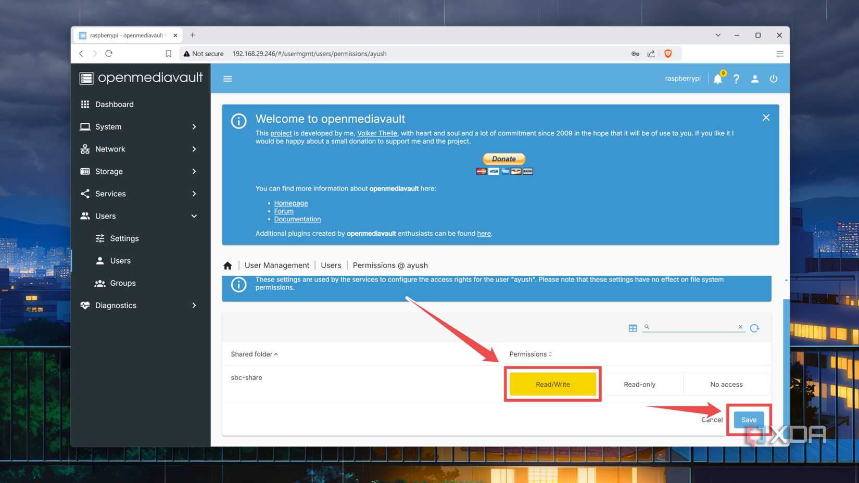Go to home via breadcrumb house icon
Screen dimensions: 859x483
228,265
